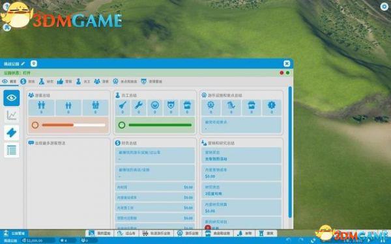The image size is (391, 244).
Task: Select the broom janitor staff icon
Action: point(123,107)
